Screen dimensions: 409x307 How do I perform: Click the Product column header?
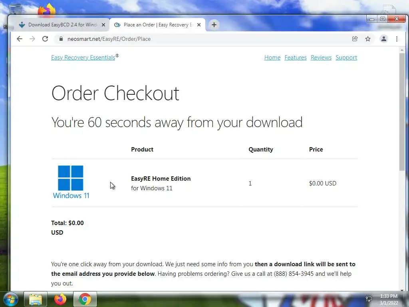coord(142,150)
